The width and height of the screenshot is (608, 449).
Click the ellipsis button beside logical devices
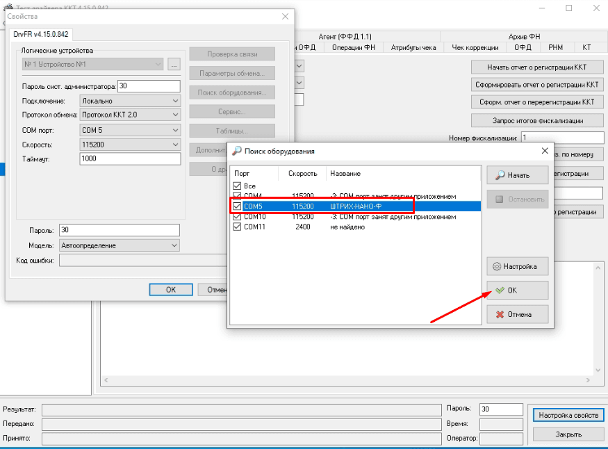pos(174,64)
